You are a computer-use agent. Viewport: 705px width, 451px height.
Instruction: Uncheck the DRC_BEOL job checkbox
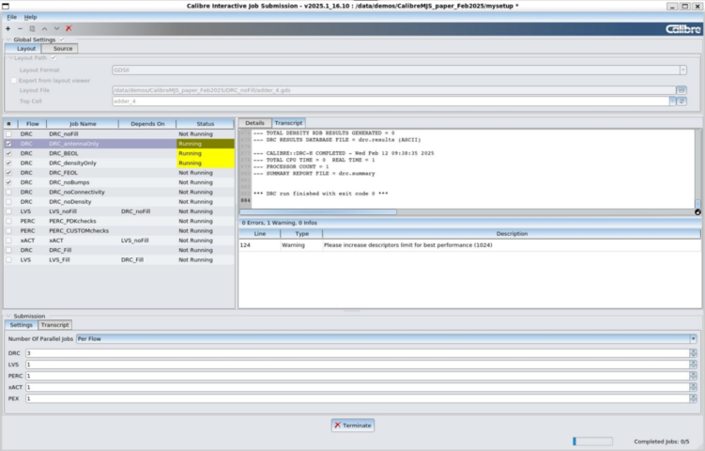tap(8, 153)
